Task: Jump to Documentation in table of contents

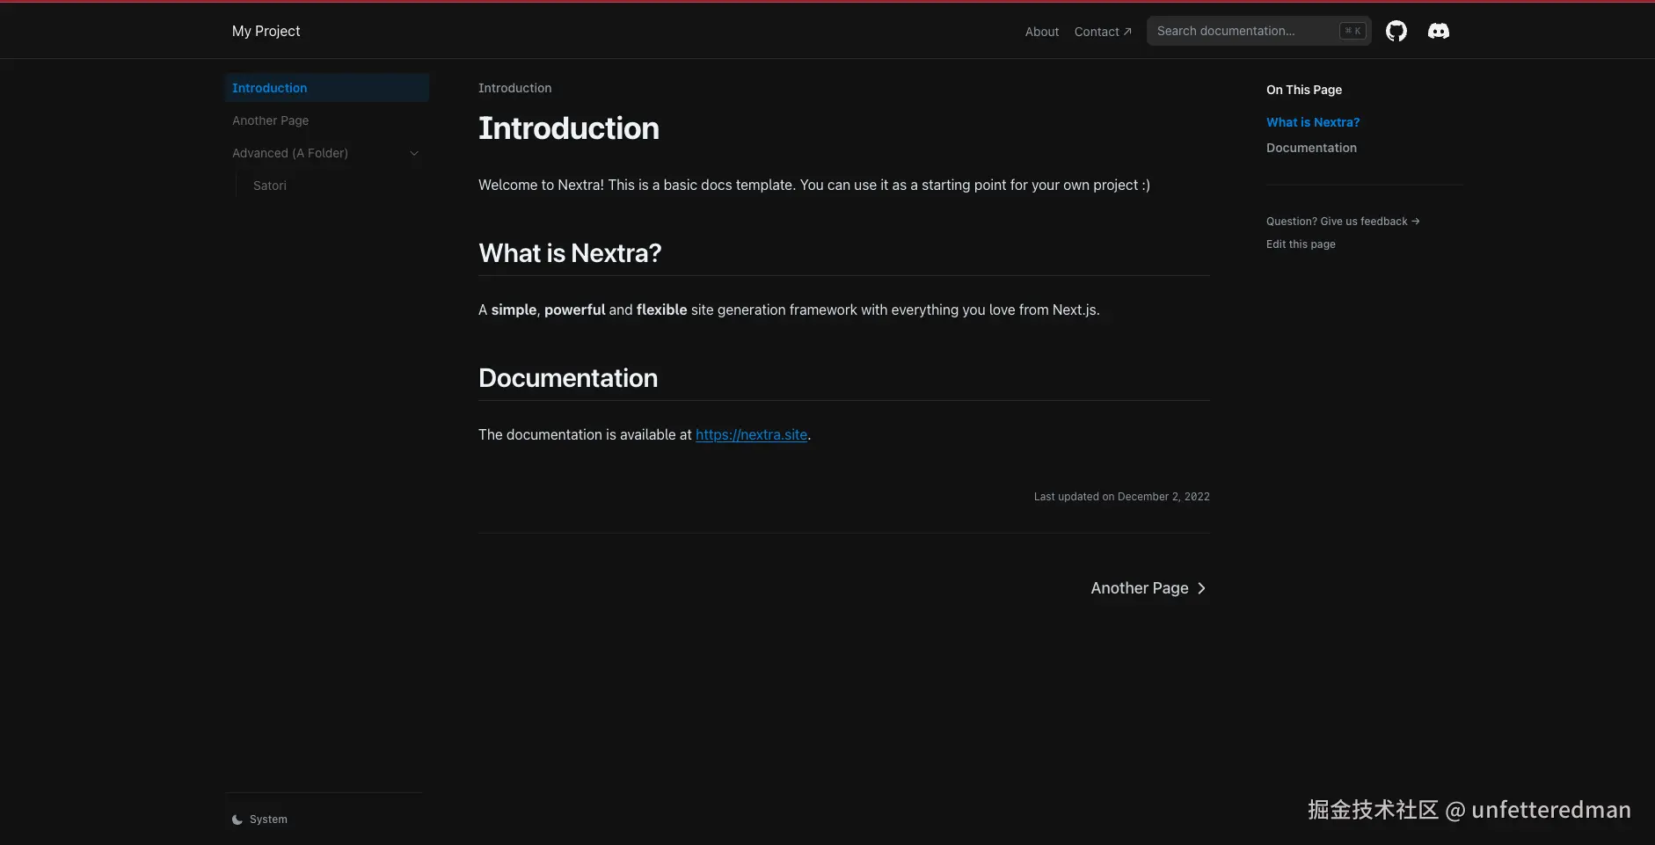Action: point(1311,148)
